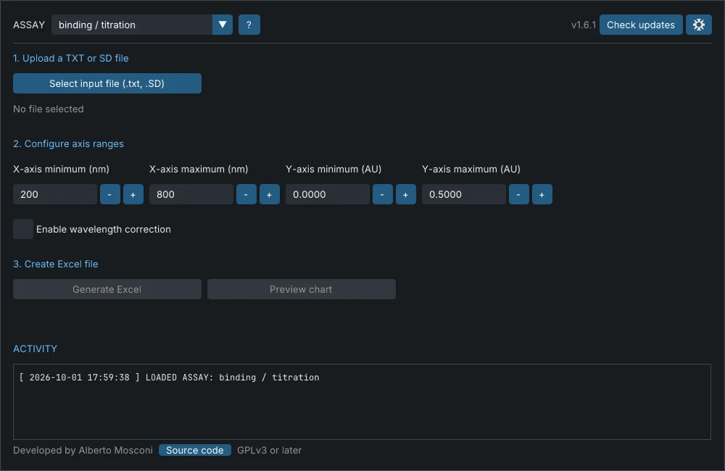This screenshot has width=725, height=471.
Task: Increase Y-axis maximum with plus button
Action: coord(542,194)
